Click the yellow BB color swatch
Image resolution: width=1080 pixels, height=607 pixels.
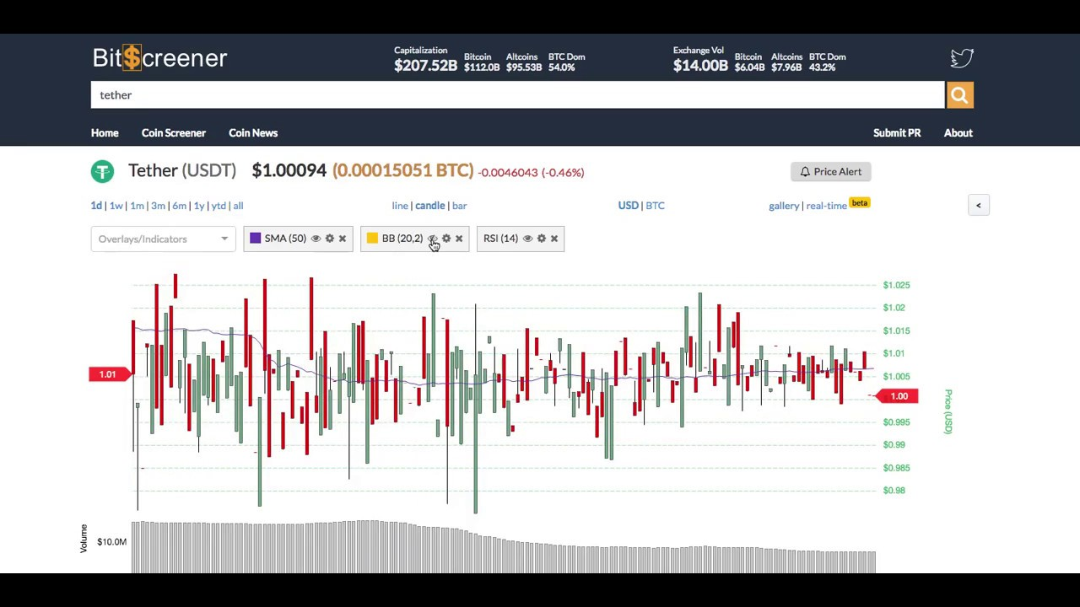(372, 239)
